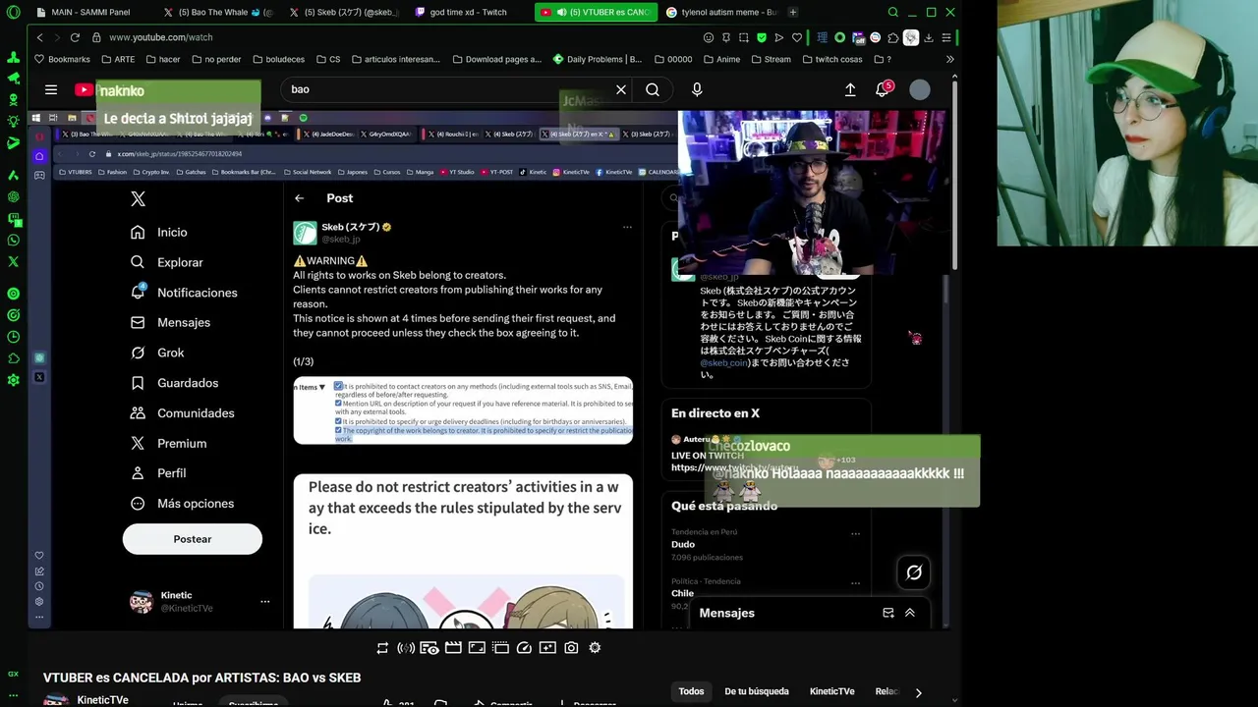Click Notificaciones in the video's X sidebar
The image size is (1258, 707).
[x=184, y=293]
